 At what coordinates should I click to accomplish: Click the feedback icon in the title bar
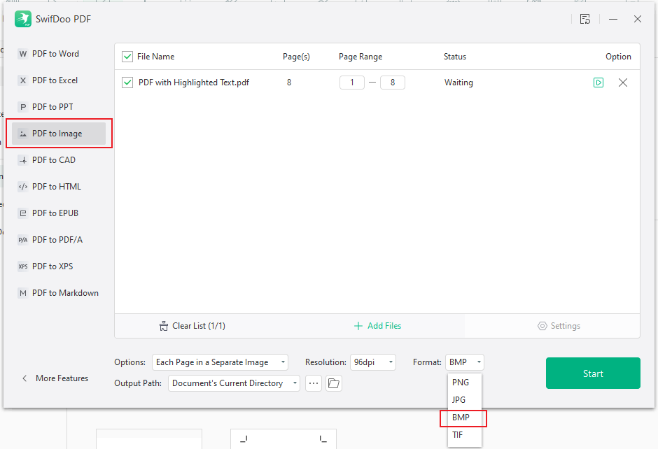tap(585, 19)
